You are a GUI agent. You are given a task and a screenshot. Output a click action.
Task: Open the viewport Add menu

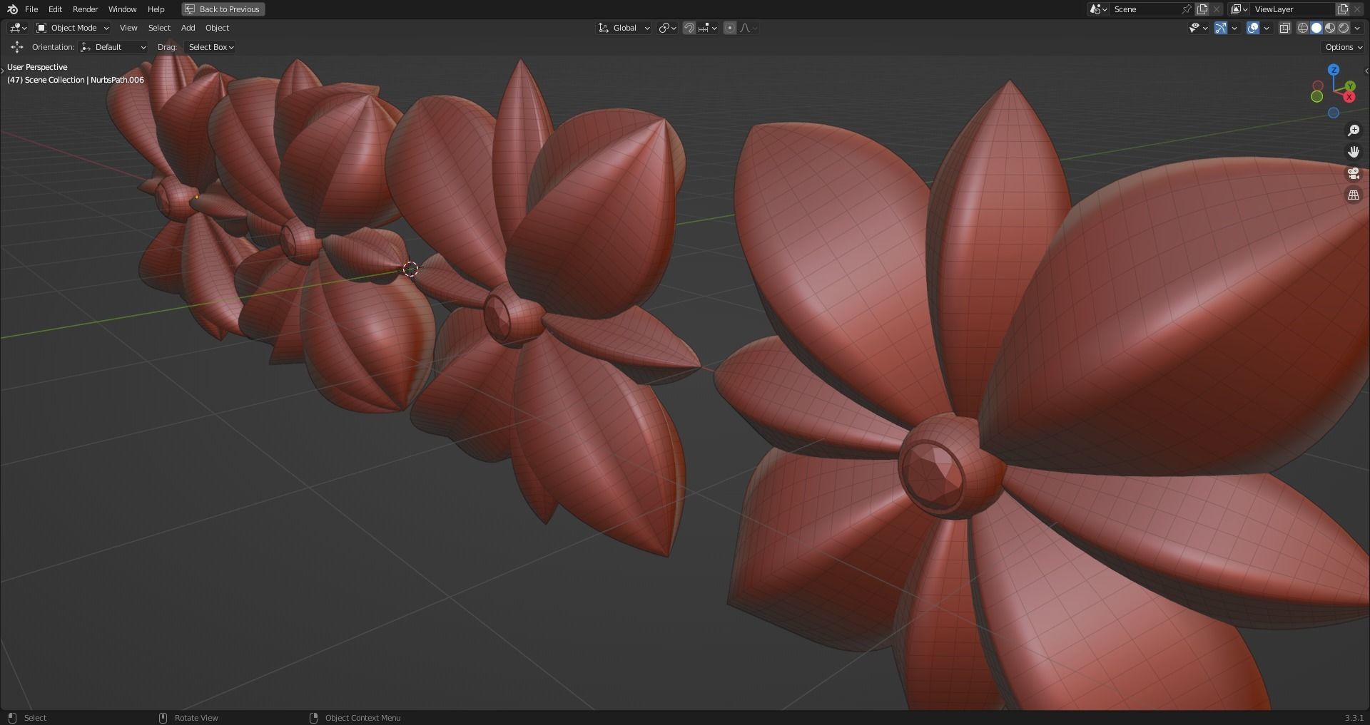188,28
